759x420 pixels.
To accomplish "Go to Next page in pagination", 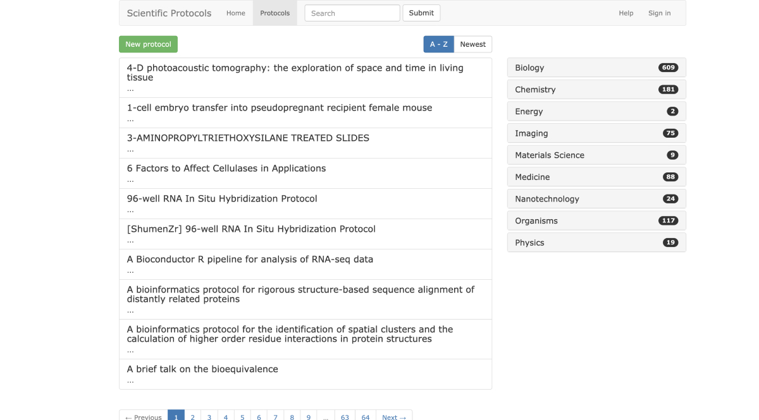I will pos(394,417).
